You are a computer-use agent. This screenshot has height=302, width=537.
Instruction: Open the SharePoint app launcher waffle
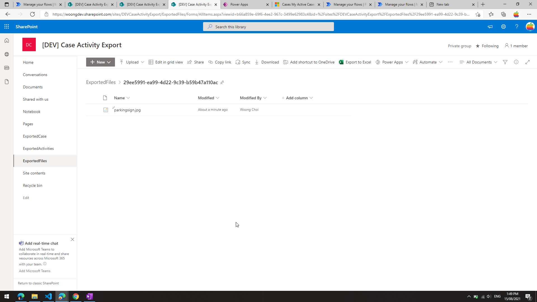click(7, 27)
